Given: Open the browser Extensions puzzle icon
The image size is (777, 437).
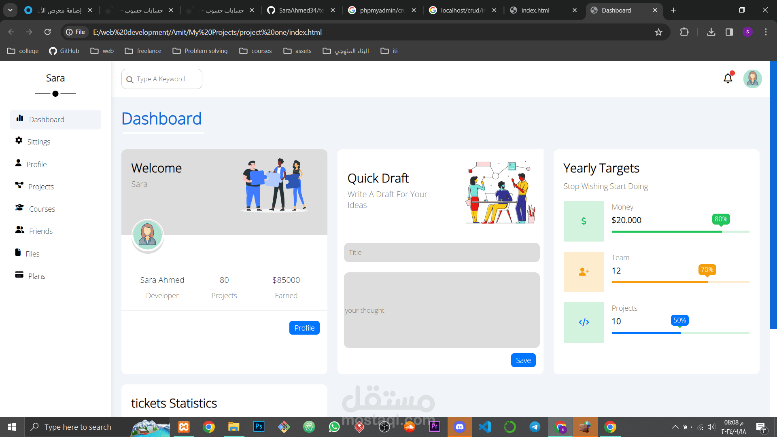Looking at the screenshot, I should pyautogui.click(x=684, y=32).
